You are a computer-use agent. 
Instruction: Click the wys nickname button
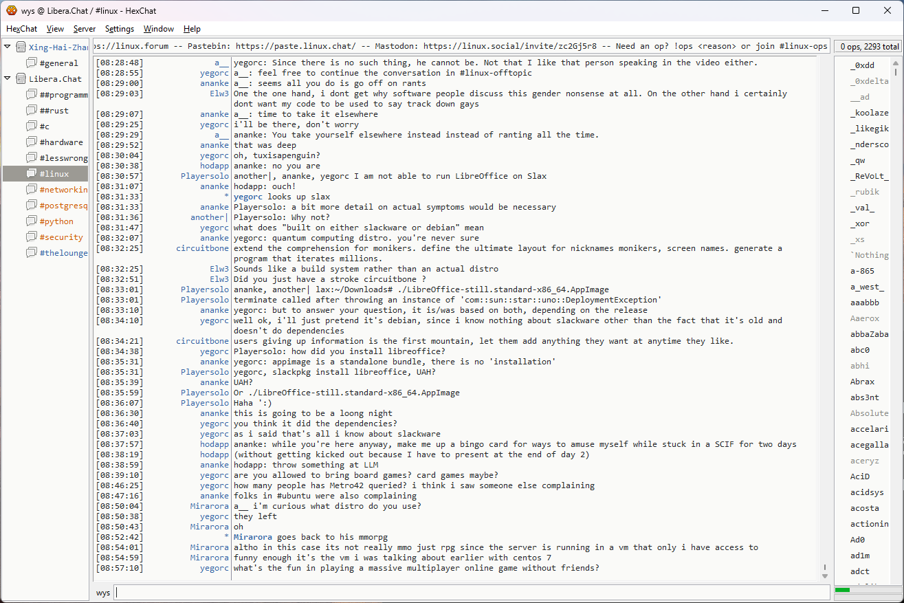coord(103,593)
